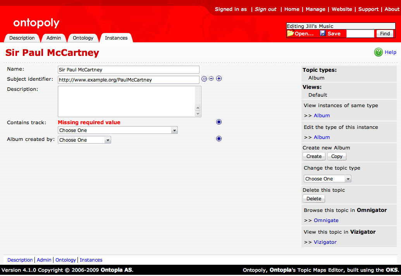The width and height of the screenshot is (401, 276).
Task: Click the green Help question mark icon
Action: (378, 52)
